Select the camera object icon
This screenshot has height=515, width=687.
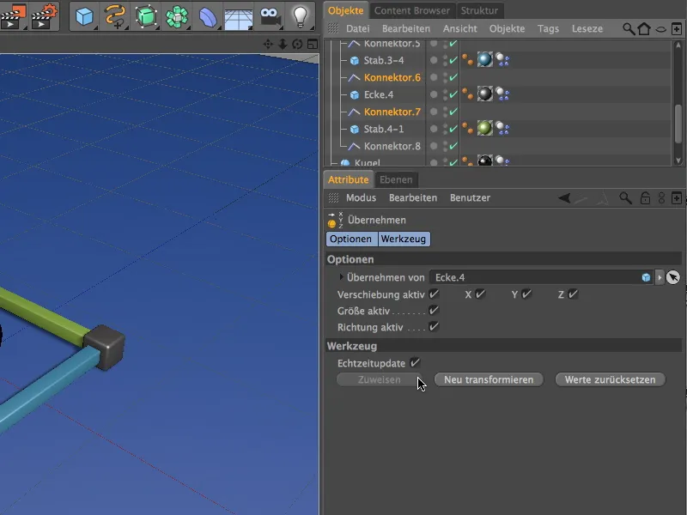270,15
